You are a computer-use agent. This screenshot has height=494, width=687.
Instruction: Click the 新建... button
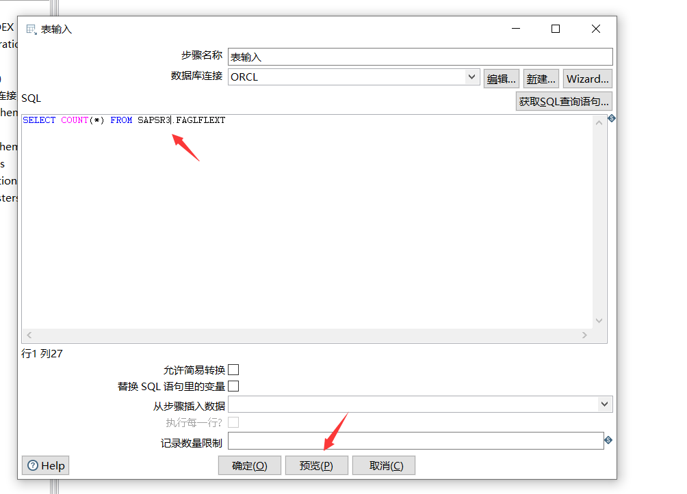coord(541,79)
